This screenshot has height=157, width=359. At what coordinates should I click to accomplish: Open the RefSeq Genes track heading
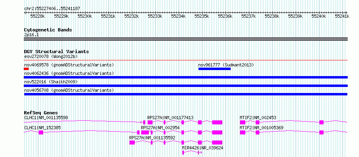(41, 113)
